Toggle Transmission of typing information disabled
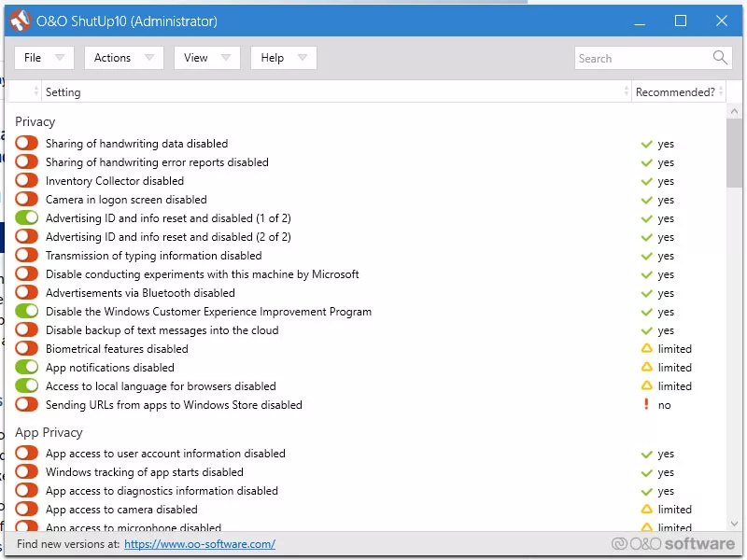747x560 pixels. pos(26,255)
